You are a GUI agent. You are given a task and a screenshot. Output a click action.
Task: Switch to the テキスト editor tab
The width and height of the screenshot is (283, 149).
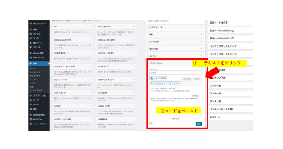coord(197,79)
